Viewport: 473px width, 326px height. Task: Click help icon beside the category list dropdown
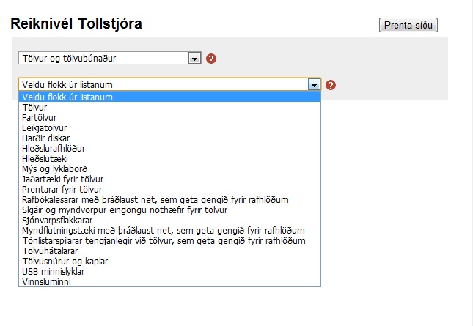click(x=331, y=85)
